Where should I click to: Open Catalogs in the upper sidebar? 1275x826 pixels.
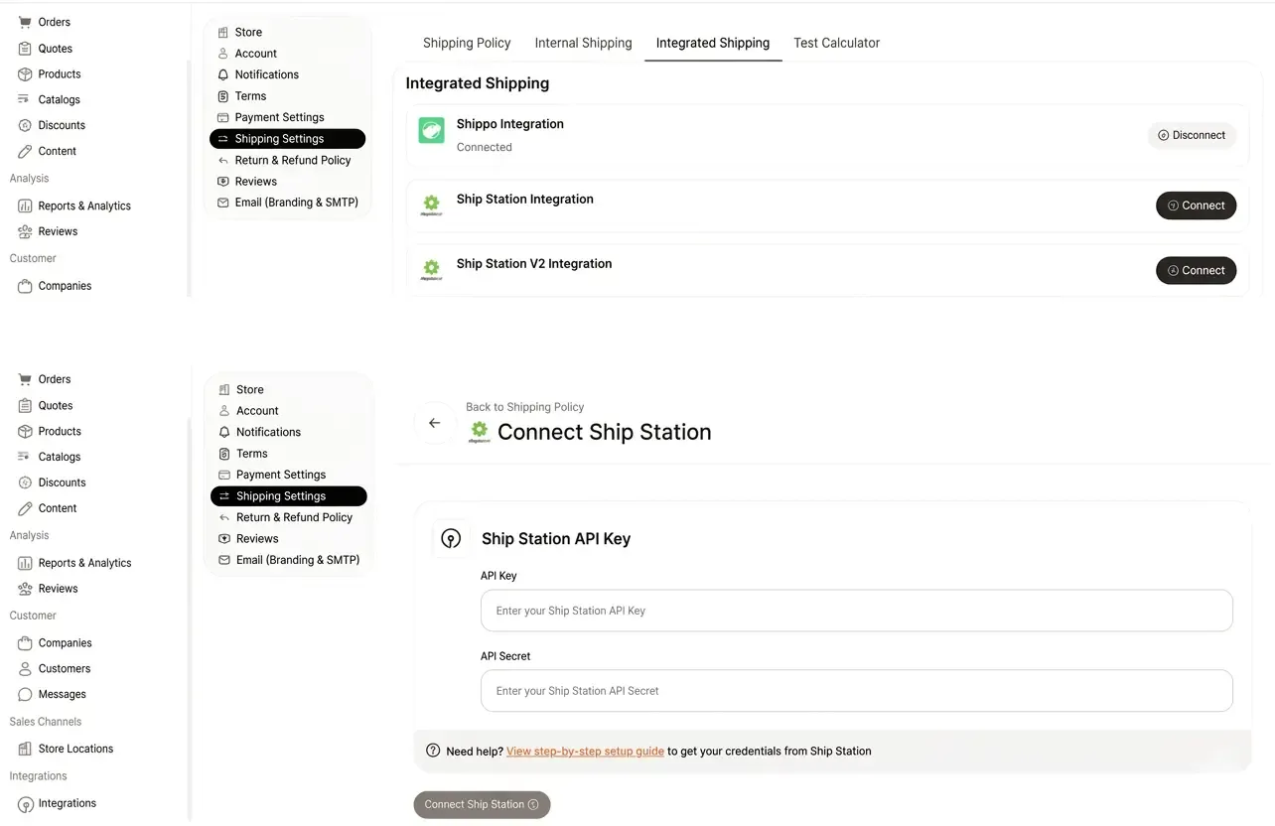(50, 99)
